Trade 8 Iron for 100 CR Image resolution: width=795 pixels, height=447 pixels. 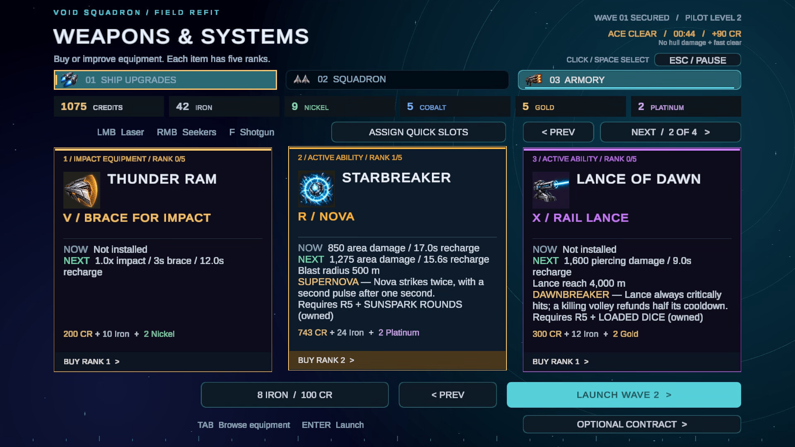[x=294, y=395]
